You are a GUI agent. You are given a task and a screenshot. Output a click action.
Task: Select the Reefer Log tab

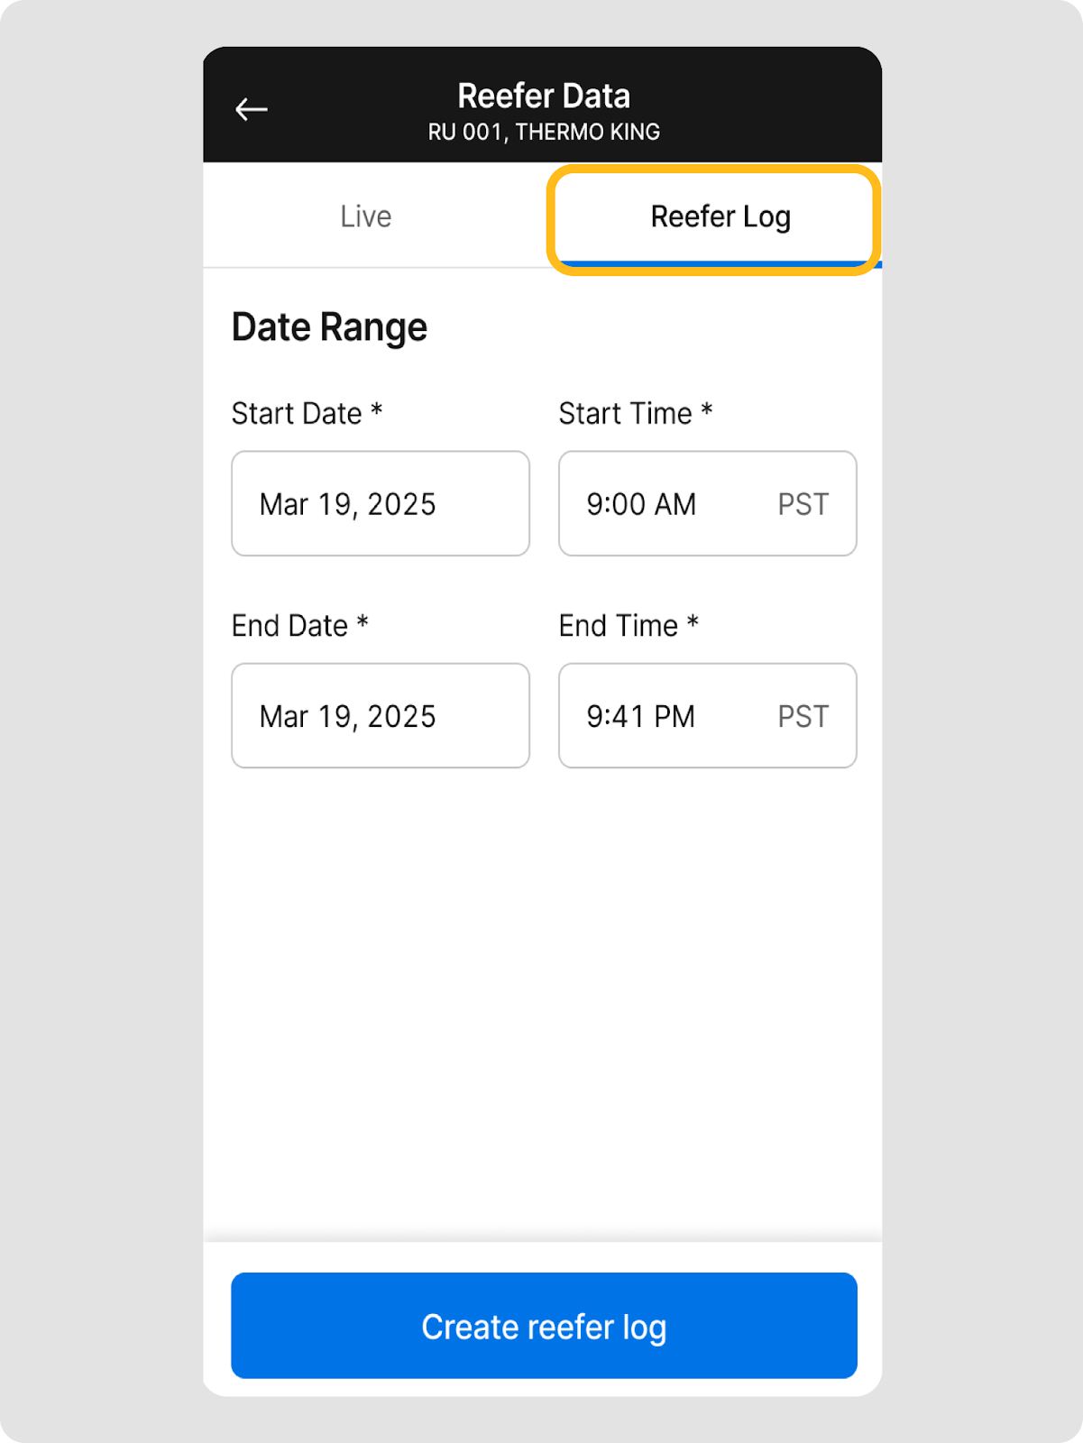pyautogui.click(x=720, y=217)
